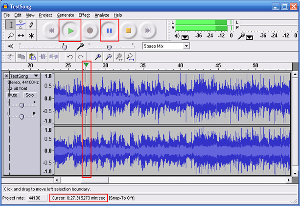Viewport: 300px width, 206px height.
Task: Click the input microphone meter icon
Action: pyautogui.click(x=241, y=36)
